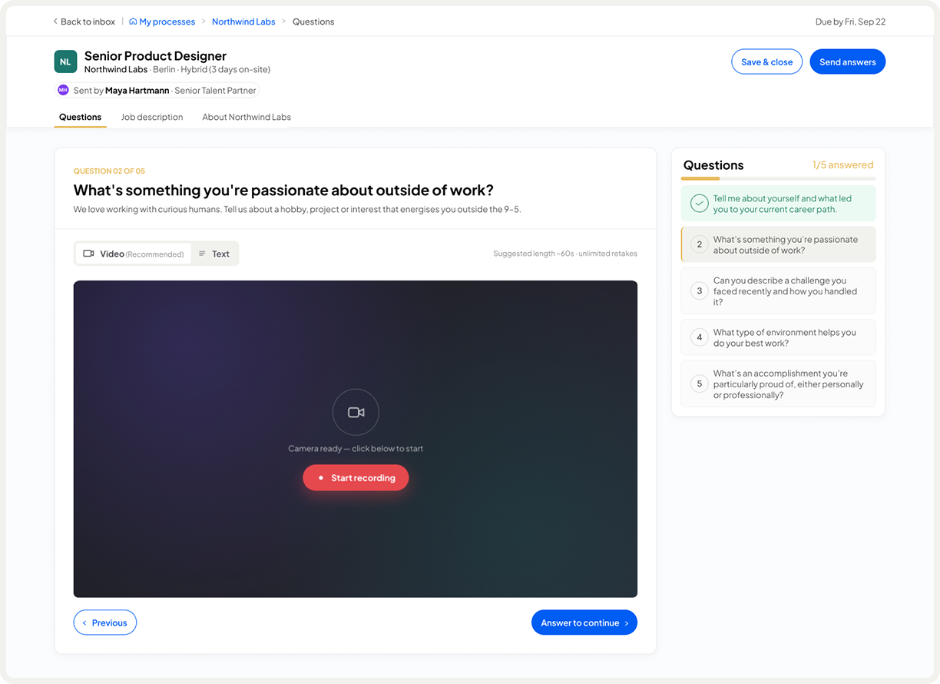The width and height of the screenshot is (940, 684).
Task: Go to the Previous question
Action: point(105,623)
